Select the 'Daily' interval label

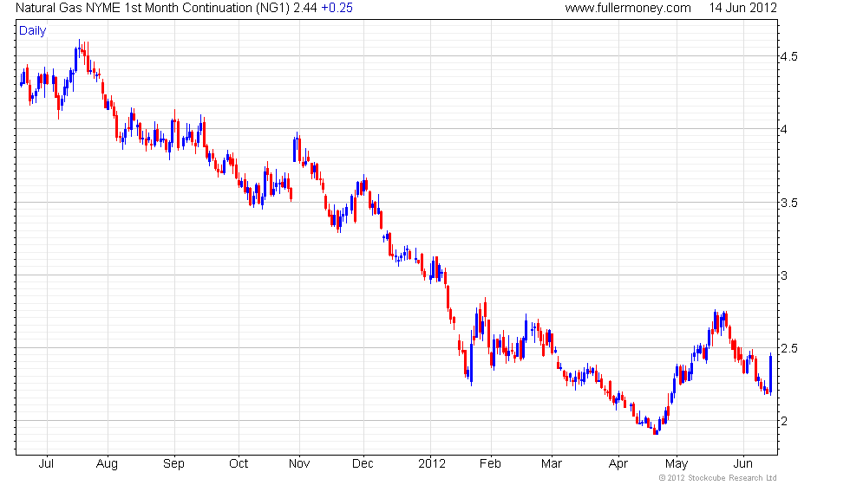(33, 31)
